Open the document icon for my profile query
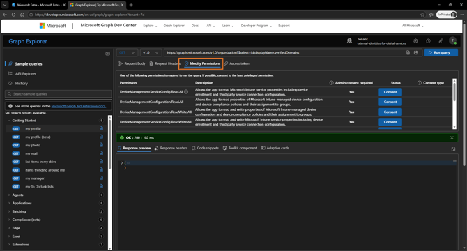This screenshot has width=467, height=251. [x=101, y=128]
